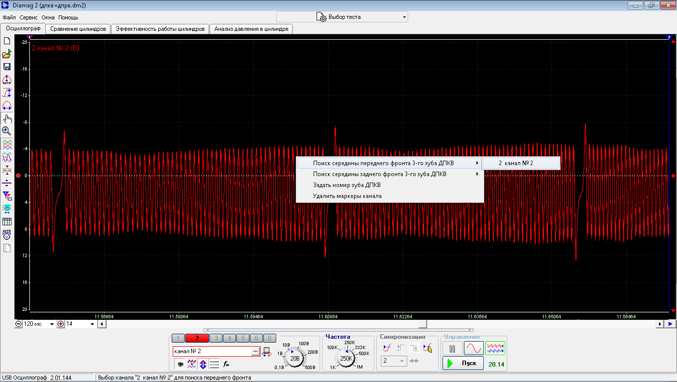The image size is (677, 382).
Task: Click the Пуск start button
Action: (463, 363)
